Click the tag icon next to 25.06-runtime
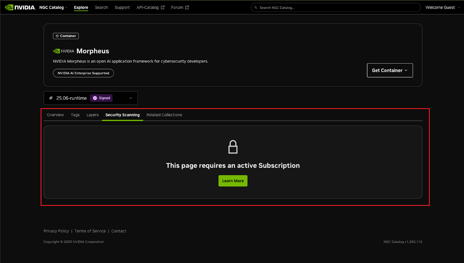The width and height of the screenshot is (464, 263). (x=51, y=98)
